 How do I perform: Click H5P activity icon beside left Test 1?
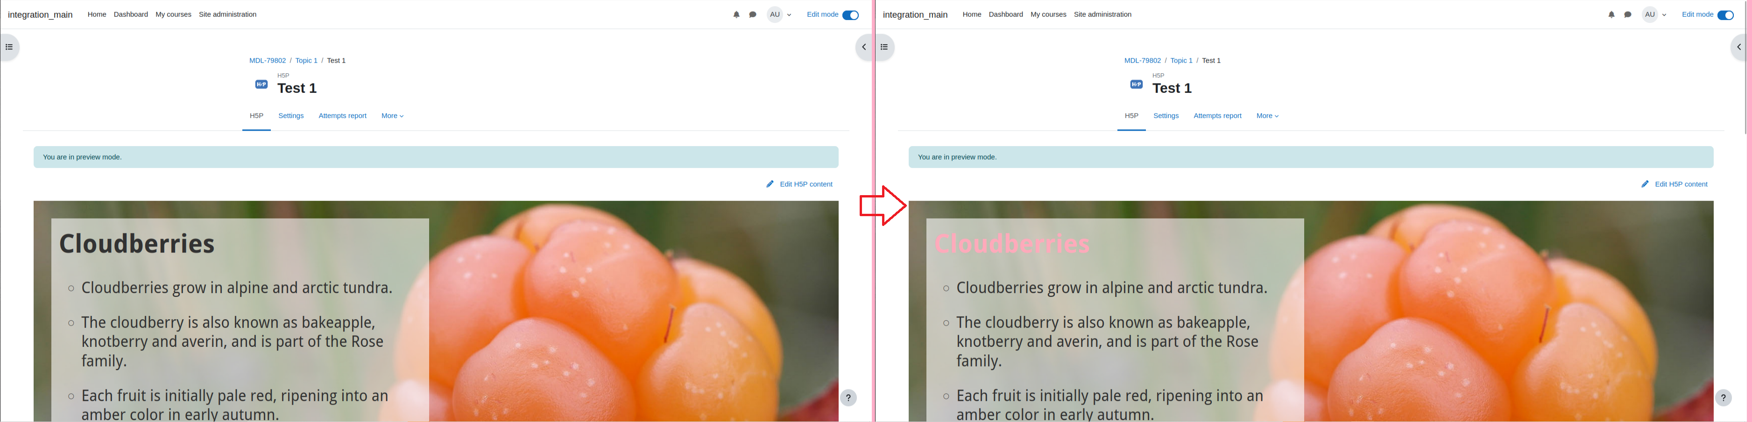(x=261, y=84)
